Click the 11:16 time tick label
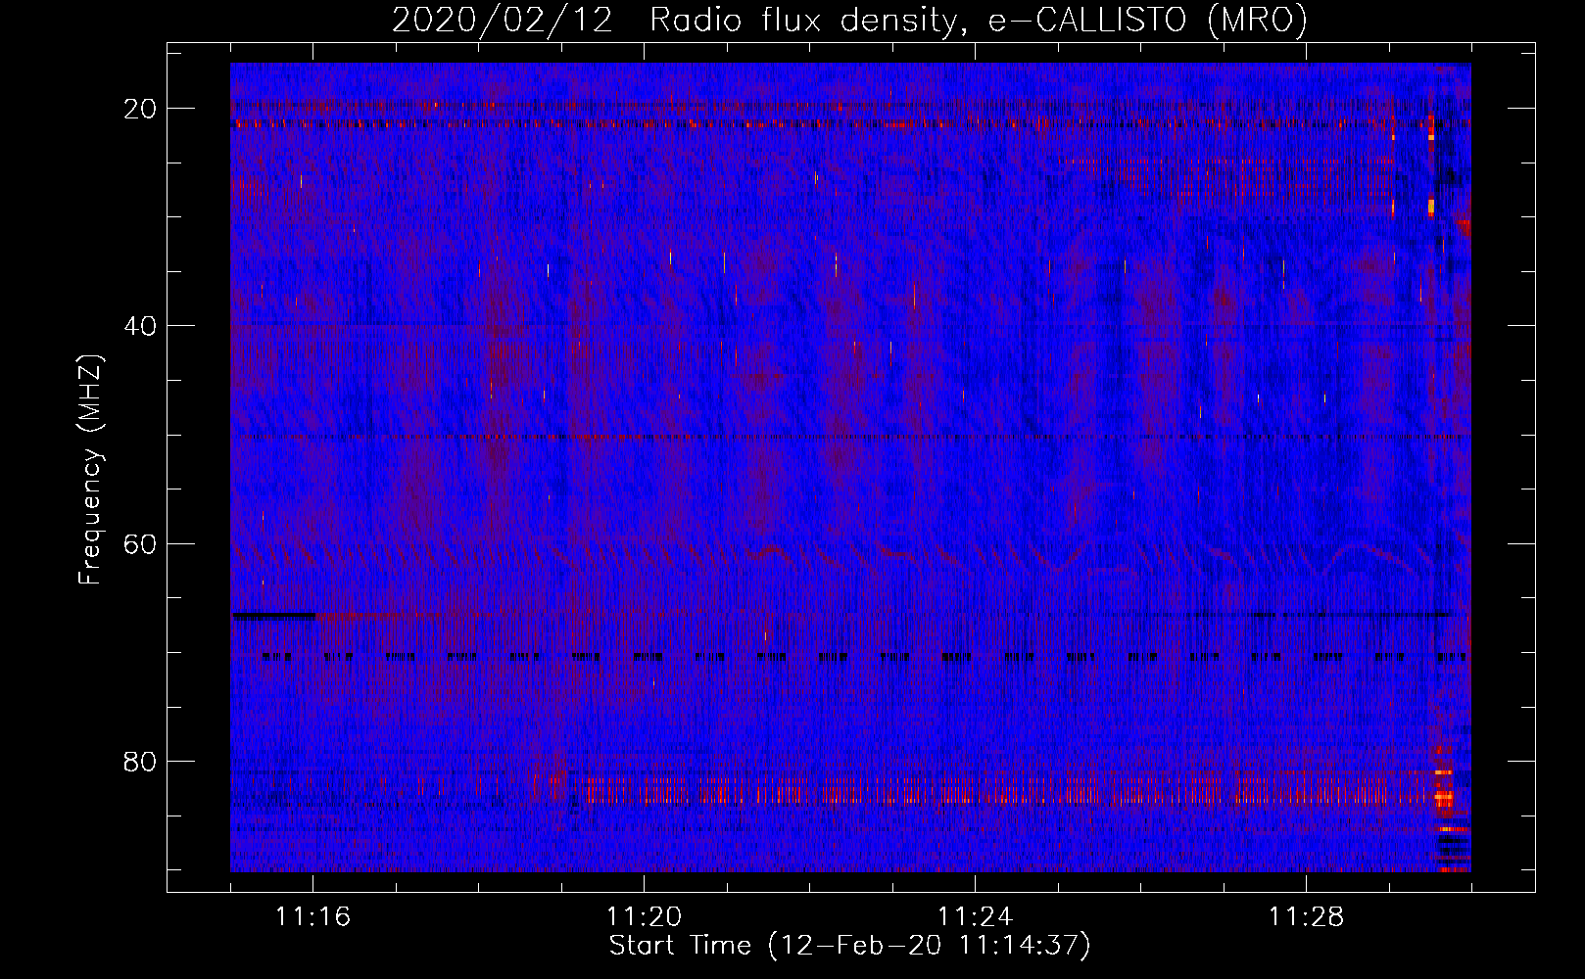This screenshot has width=1585, height=979. (312, 917)
